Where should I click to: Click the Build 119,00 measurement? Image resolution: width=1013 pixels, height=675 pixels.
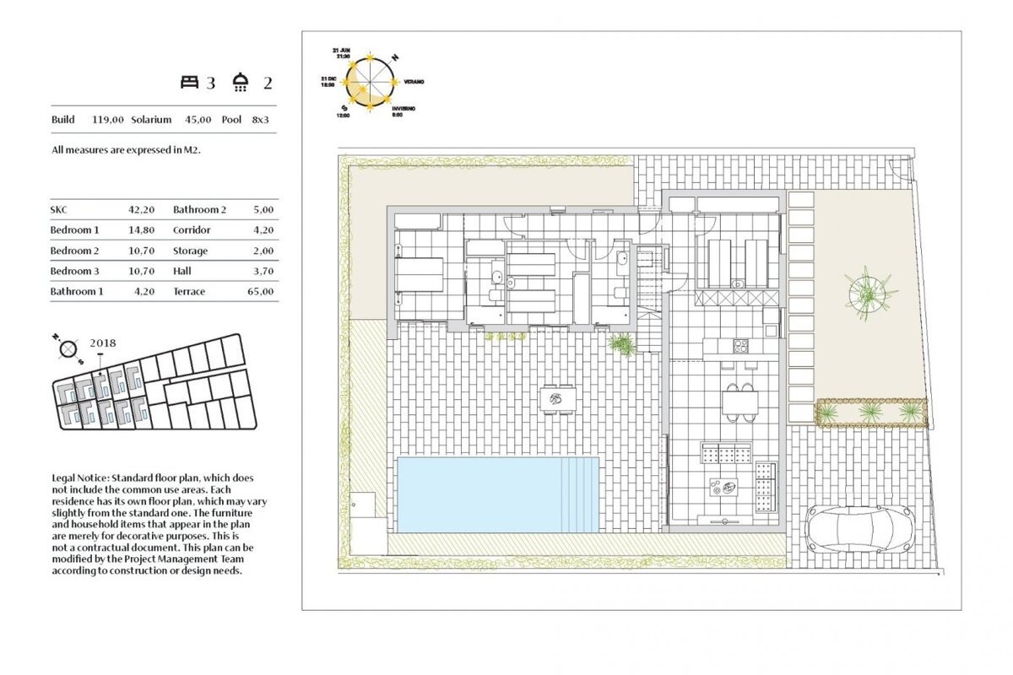coord(88,120)
